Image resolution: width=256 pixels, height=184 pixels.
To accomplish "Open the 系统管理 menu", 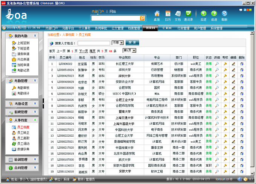I will (216, 28).
